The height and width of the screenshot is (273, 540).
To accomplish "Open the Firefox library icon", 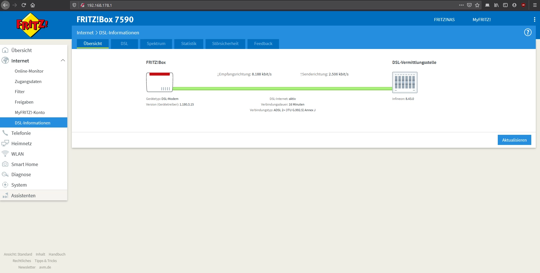I will pyautogui.click(x=496, y=5).
